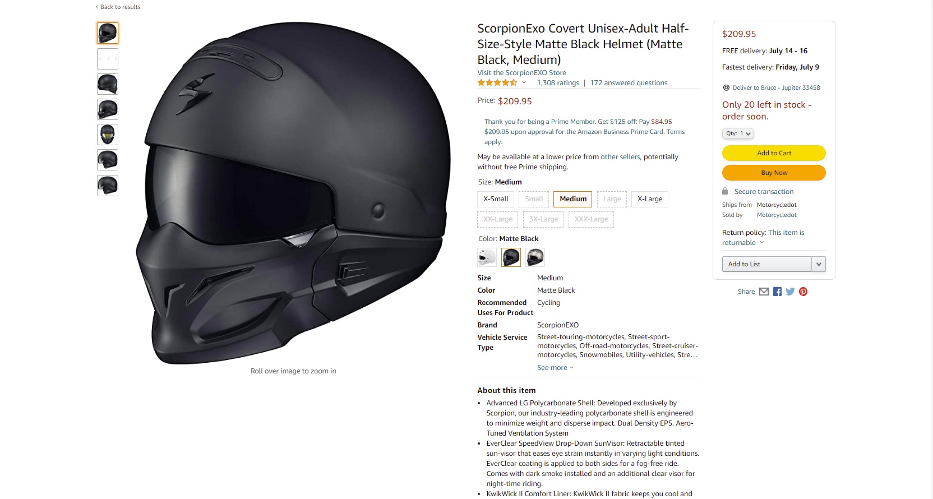
Task: Expand See more product details
Action: click(x=555, y=368)
